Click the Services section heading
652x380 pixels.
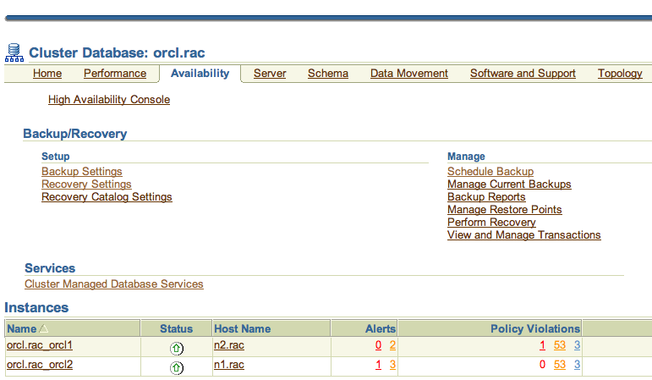(50, 268)
